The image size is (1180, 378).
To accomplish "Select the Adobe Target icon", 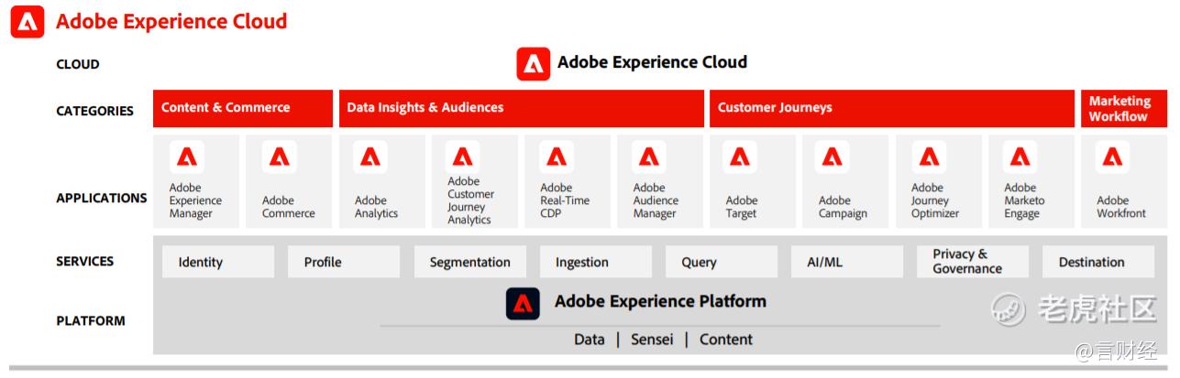I will (740, 157).
